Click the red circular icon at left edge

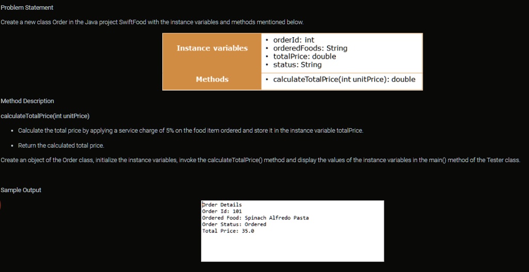(1, 205)
